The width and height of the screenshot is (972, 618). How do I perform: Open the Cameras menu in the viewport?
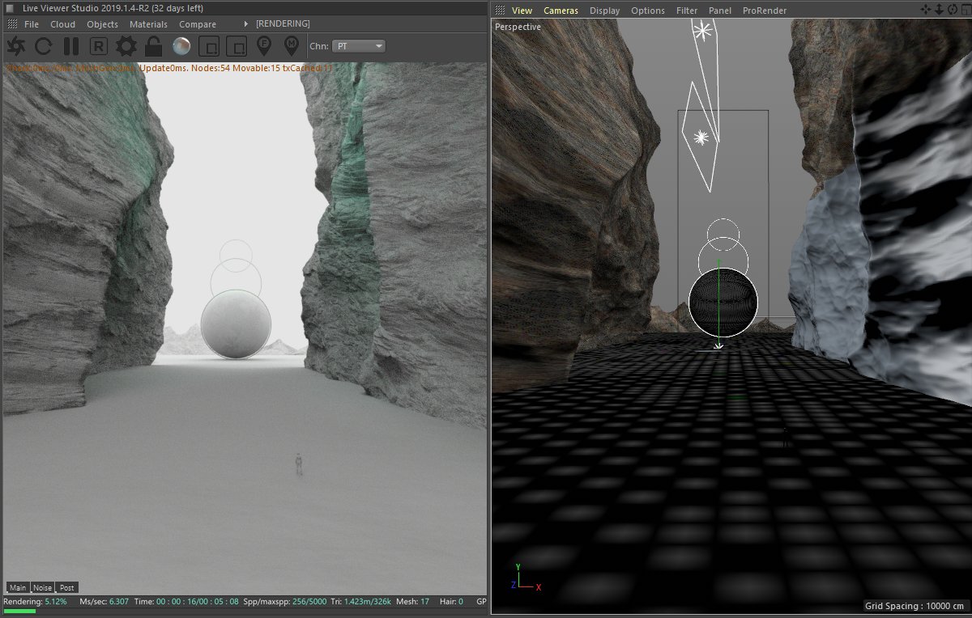tap(561, 11)
